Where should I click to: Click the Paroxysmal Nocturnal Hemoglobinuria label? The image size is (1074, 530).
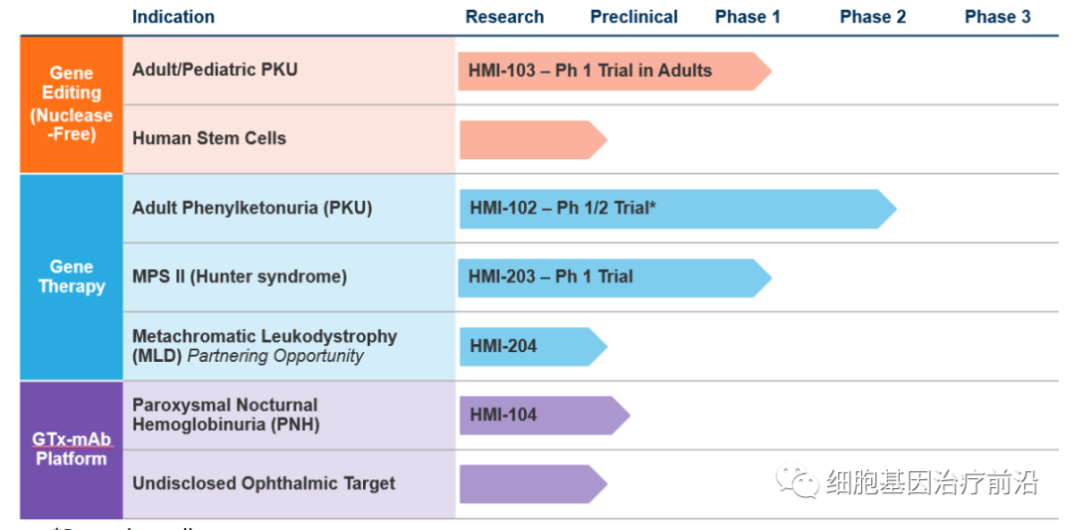tap(226, 415)
